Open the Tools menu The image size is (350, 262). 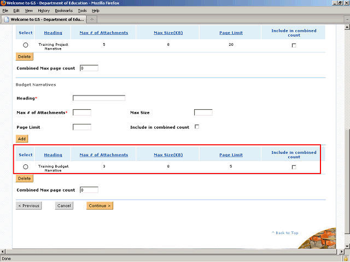(83, 11)
